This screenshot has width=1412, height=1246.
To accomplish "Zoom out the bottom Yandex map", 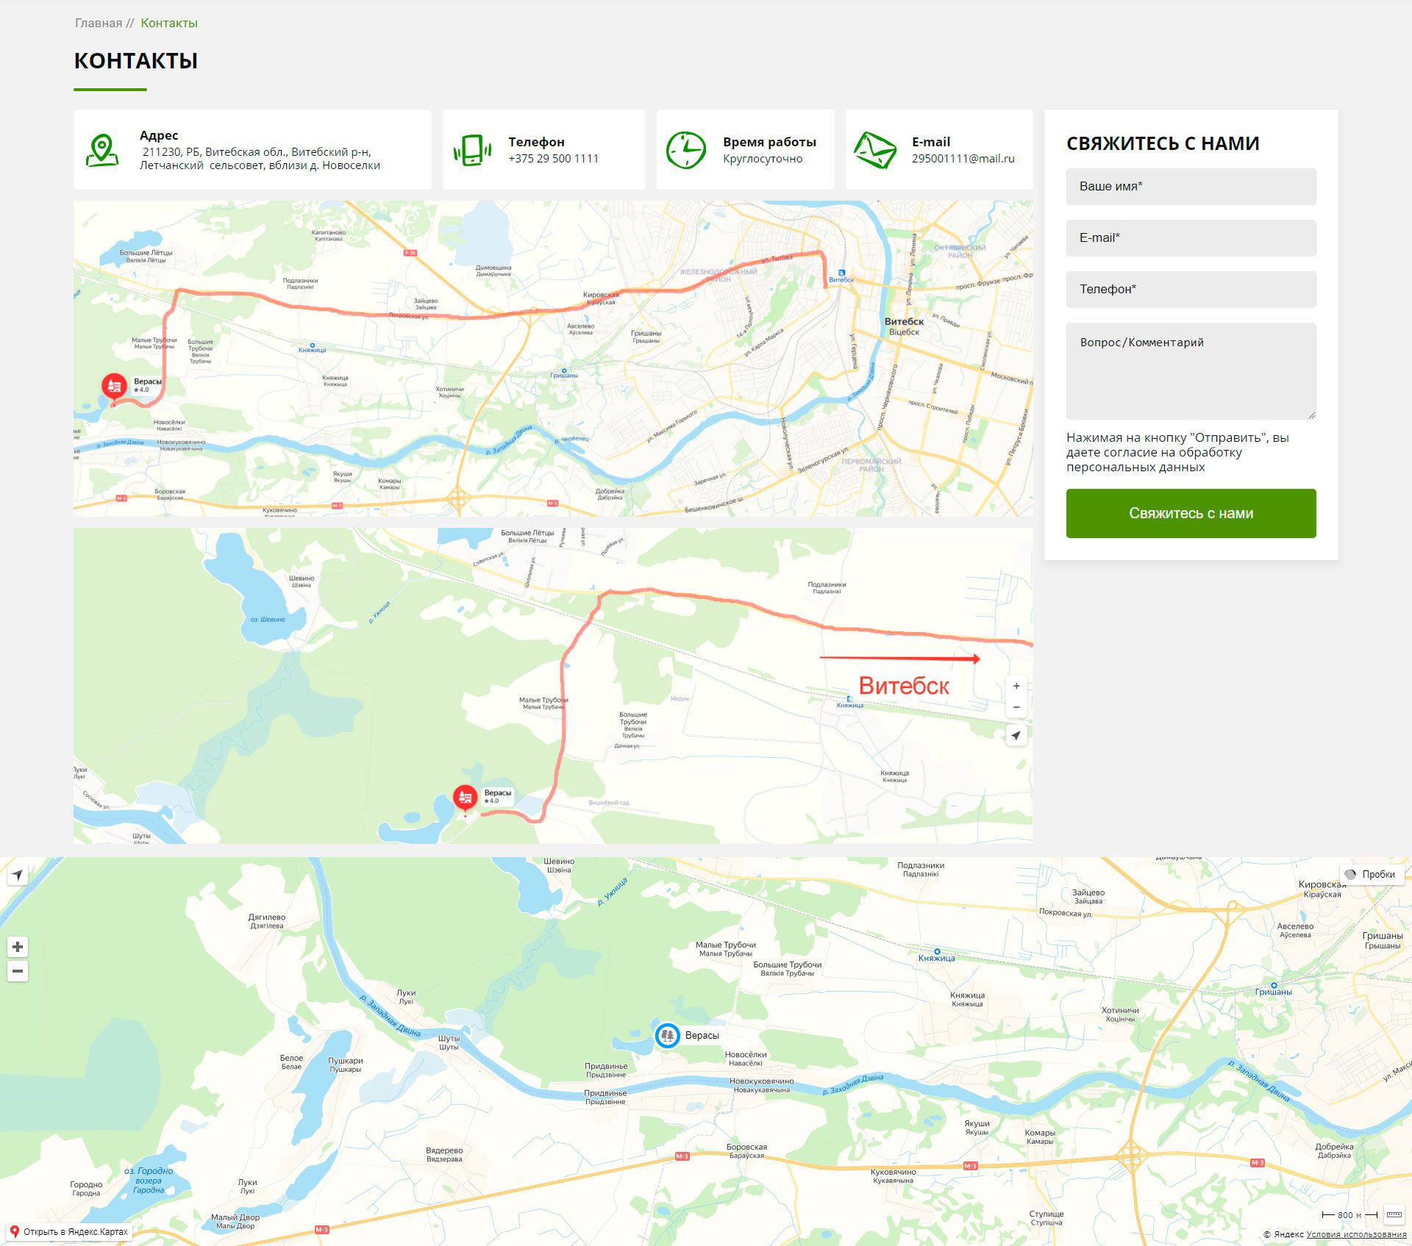I will point(18,971).
